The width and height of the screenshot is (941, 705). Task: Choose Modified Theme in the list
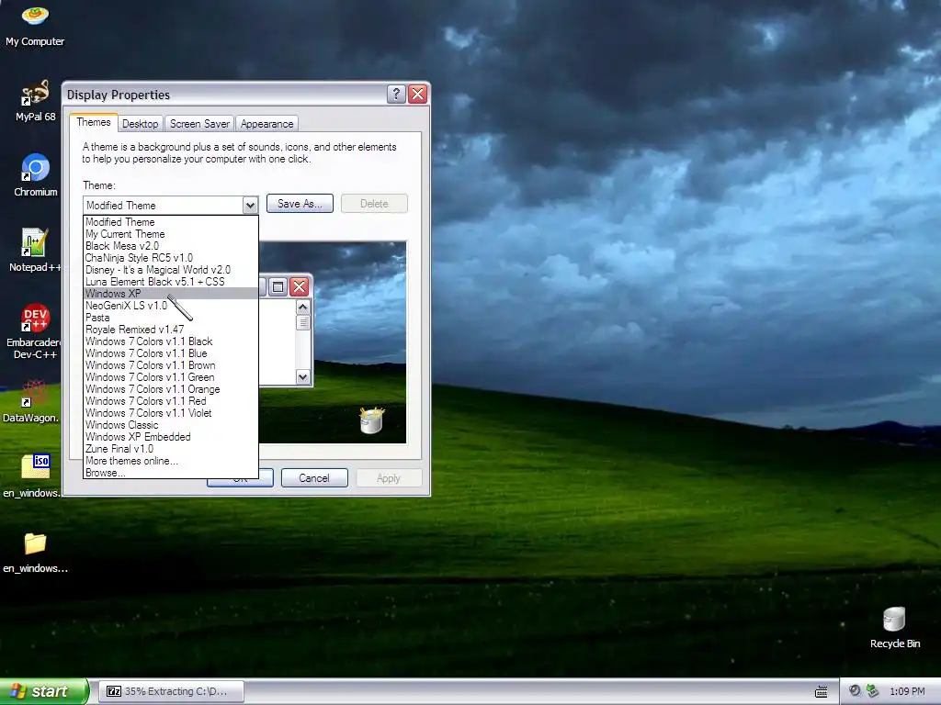click(x=171, y=222)
